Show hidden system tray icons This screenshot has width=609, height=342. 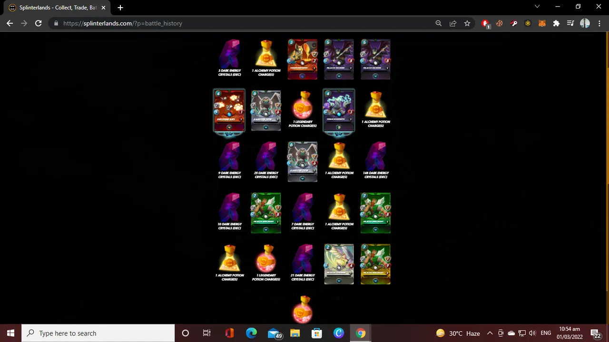(x=490, y=333)
